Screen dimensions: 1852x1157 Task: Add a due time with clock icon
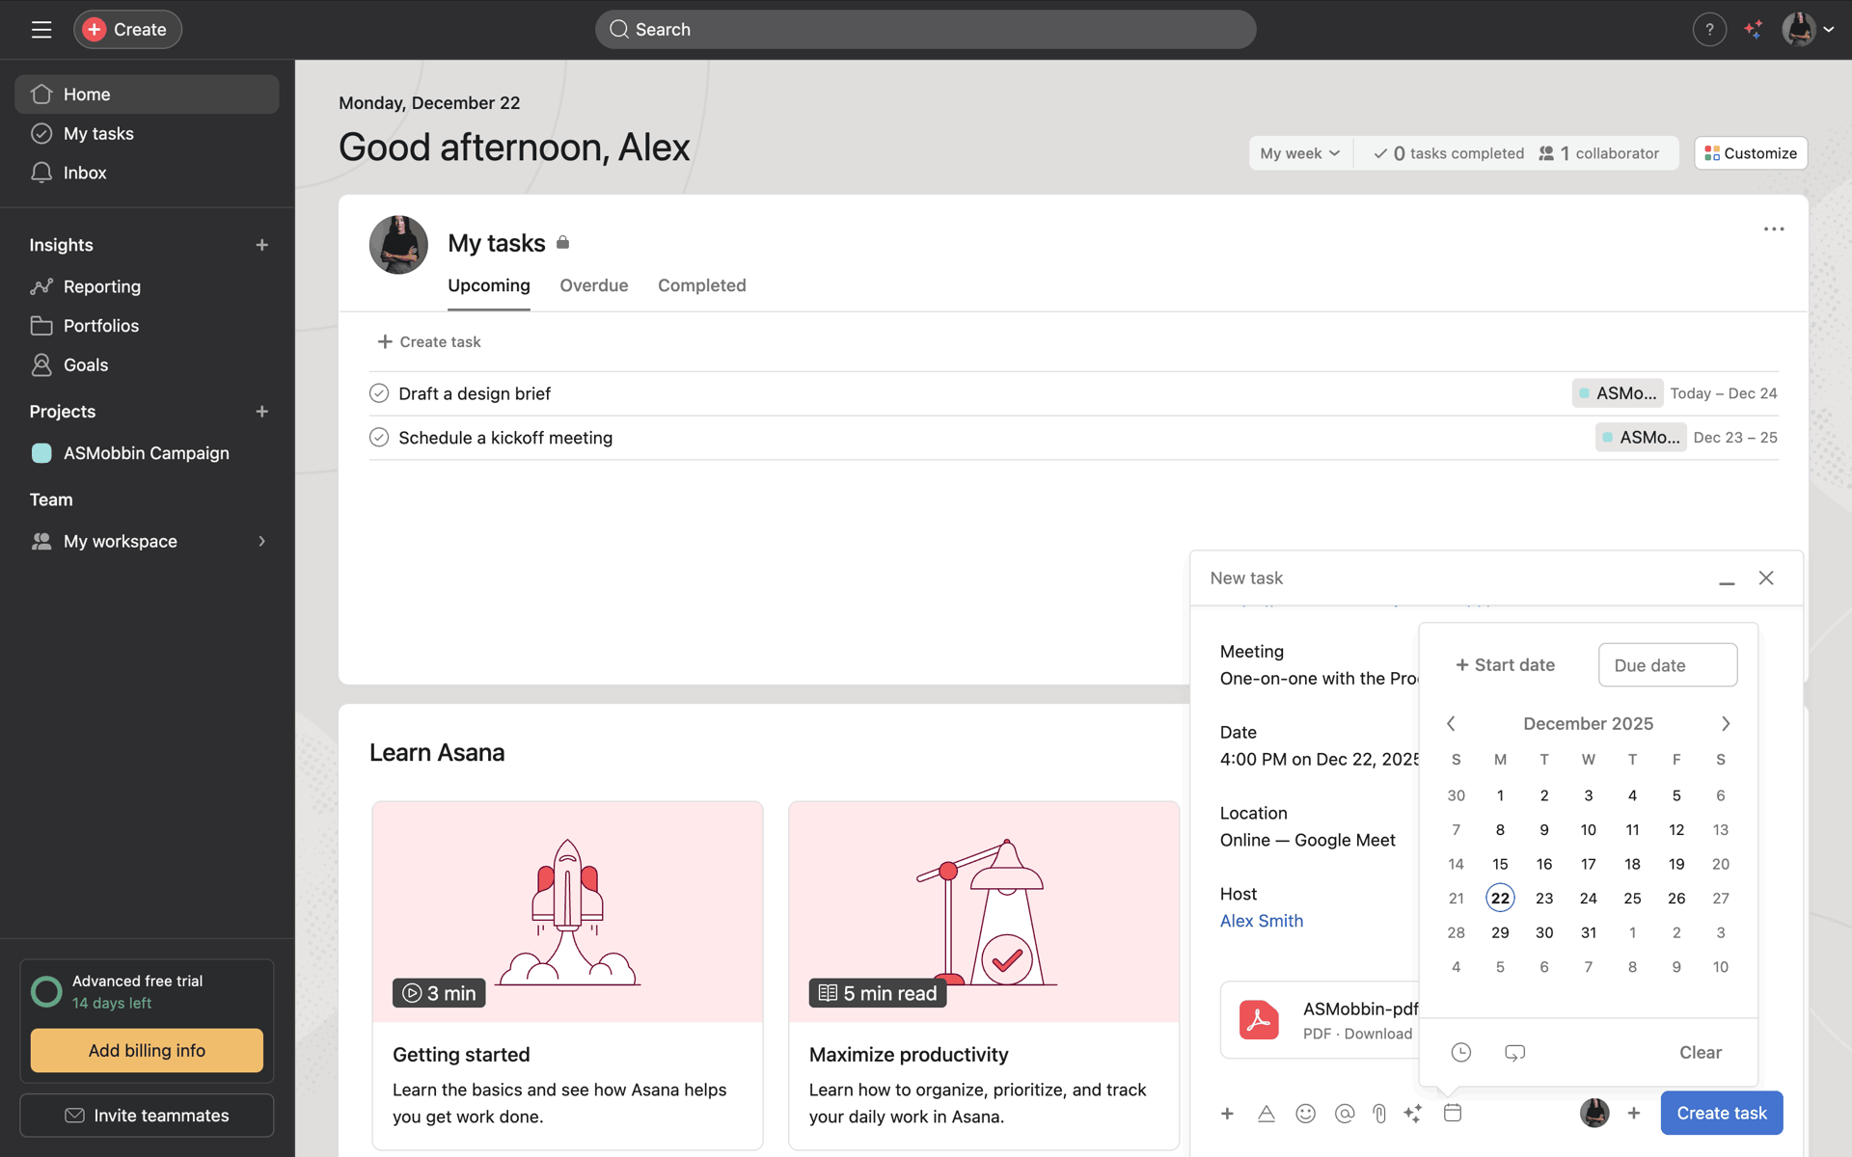[x=1461, y=1053]
